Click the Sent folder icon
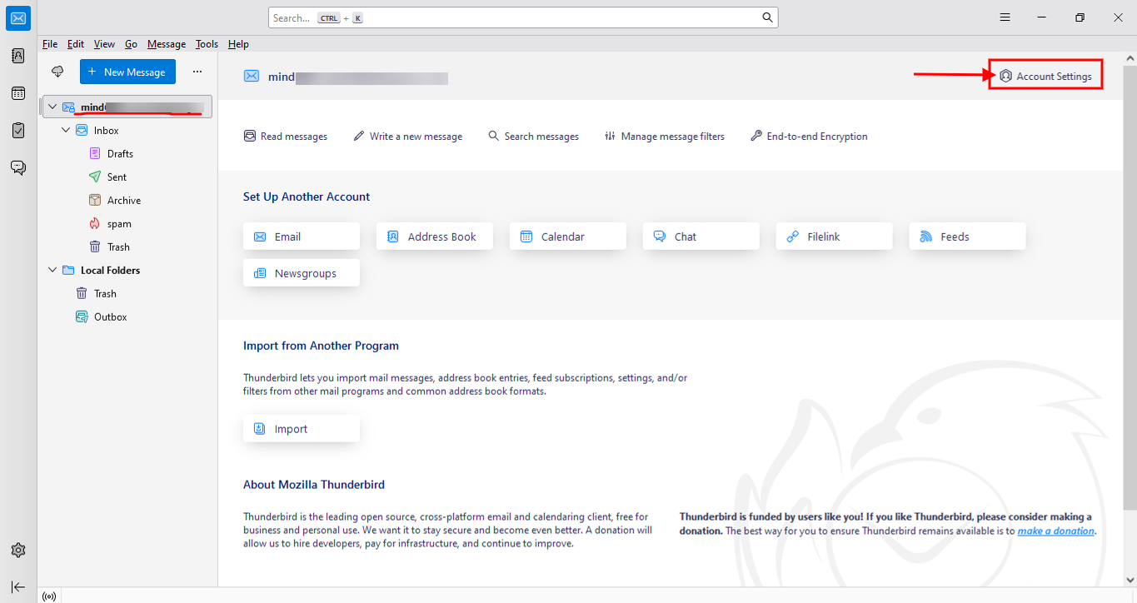 95,177
